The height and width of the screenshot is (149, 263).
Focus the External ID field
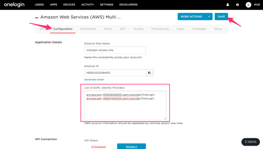(x=115, y=73)
